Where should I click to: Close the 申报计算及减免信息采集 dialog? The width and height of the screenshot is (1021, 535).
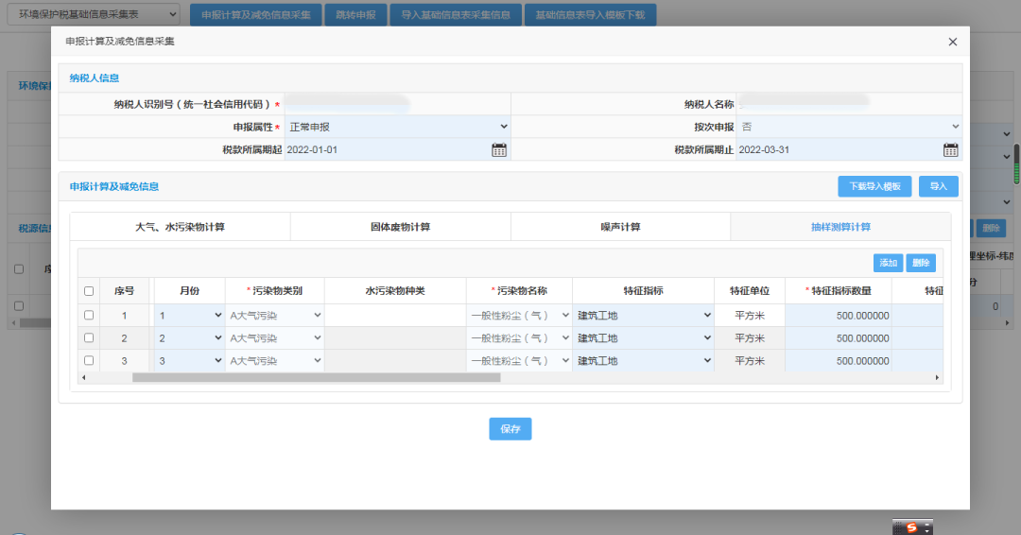pyautogui.click(x=952, y=42)
